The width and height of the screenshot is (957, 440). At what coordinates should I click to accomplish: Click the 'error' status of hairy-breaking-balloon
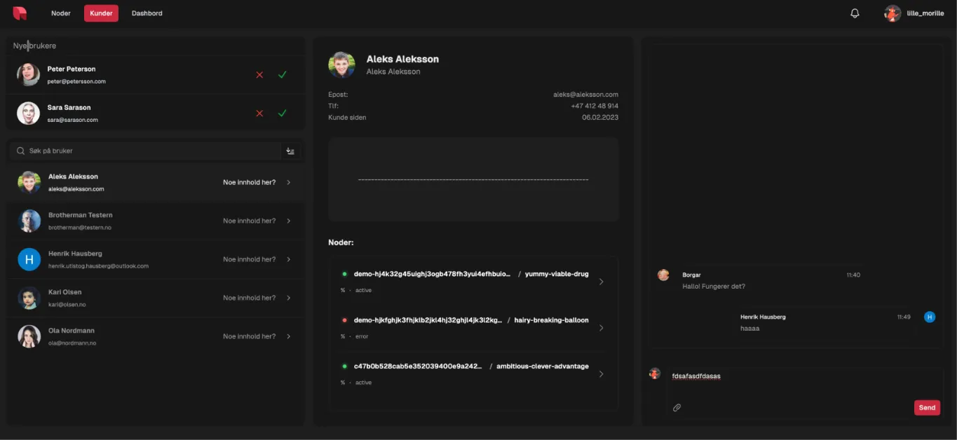362,336
